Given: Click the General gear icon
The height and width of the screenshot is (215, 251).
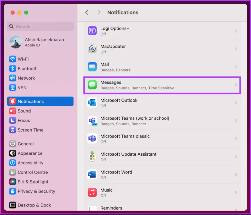Looking at the screenshot, I should [13, 144].
